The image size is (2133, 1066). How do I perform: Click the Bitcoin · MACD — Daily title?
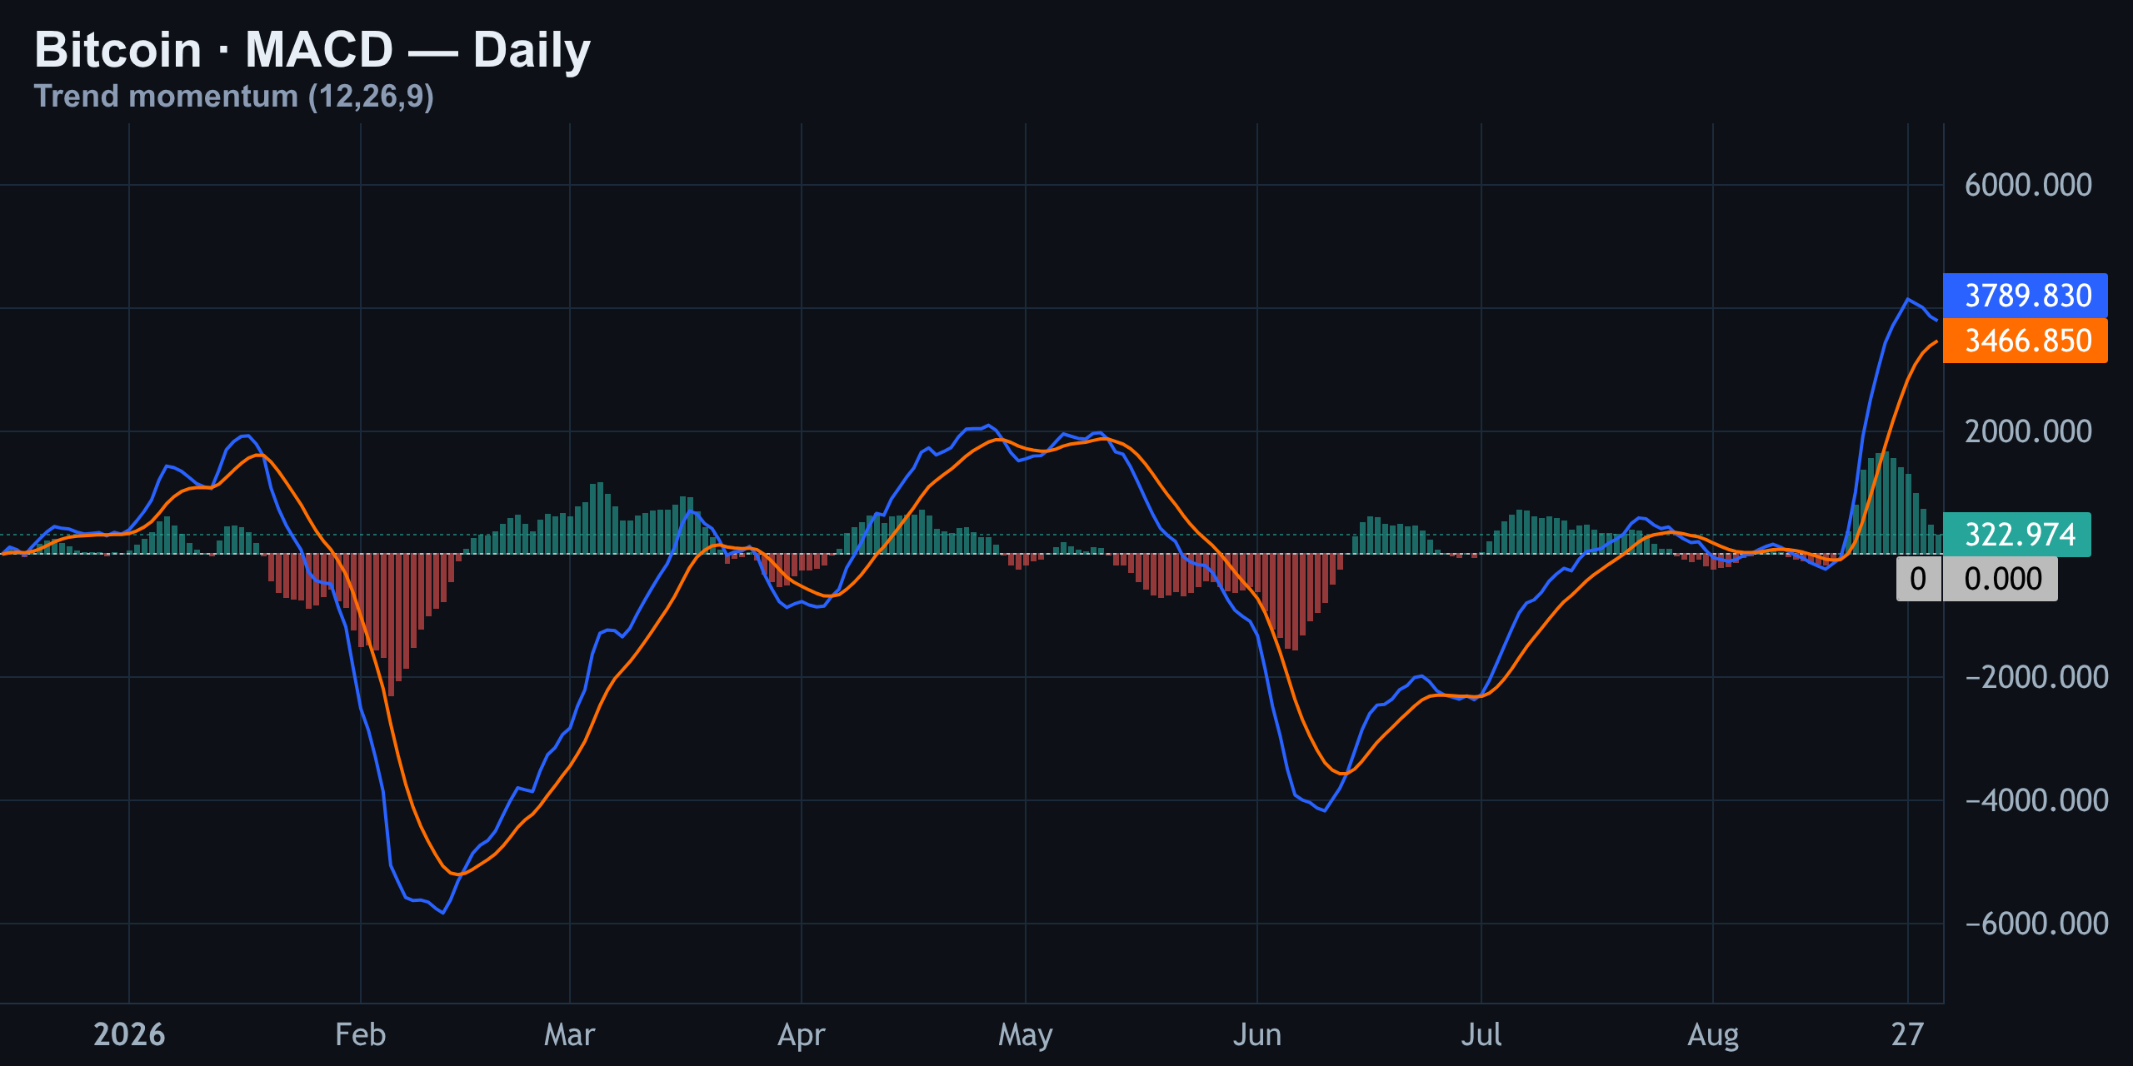(312, 50)
